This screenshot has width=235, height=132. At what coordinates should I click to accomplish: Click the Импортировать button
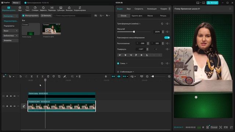tap(30, 15)
